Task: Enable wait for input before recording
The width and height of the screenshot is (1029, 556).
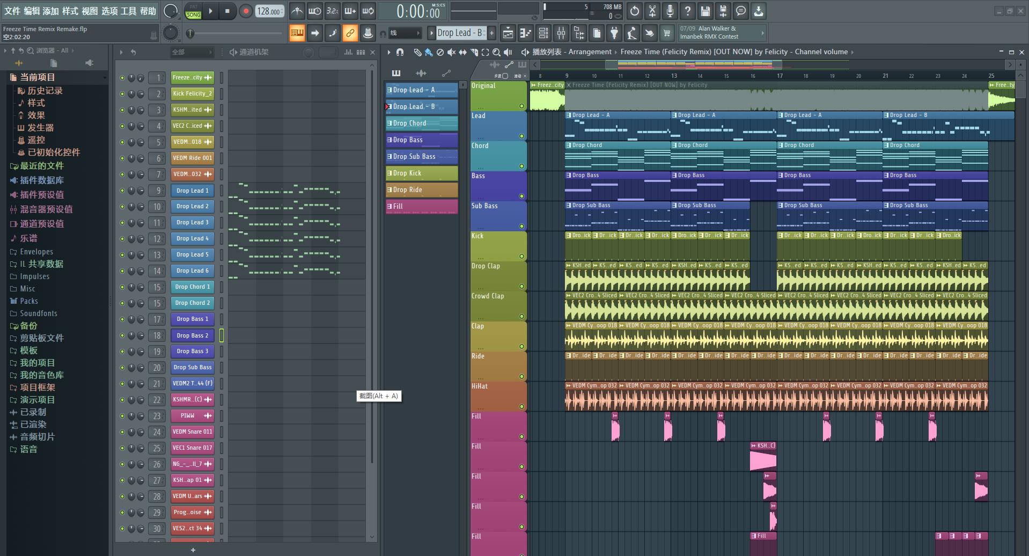Action: [314, 11]
